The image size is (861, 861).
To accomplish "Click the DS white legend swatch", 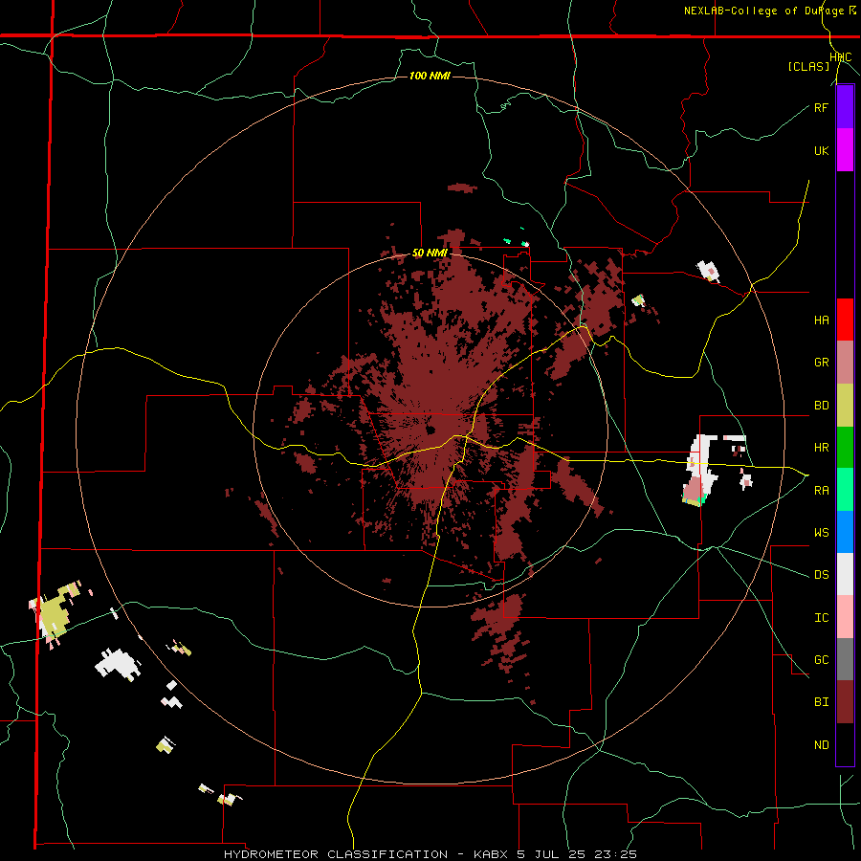I will (845, 574).
